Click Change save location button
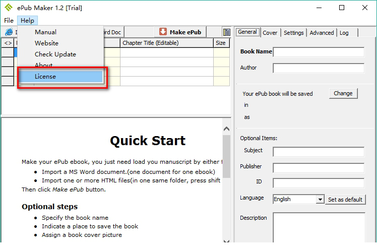 click(343, 93)
